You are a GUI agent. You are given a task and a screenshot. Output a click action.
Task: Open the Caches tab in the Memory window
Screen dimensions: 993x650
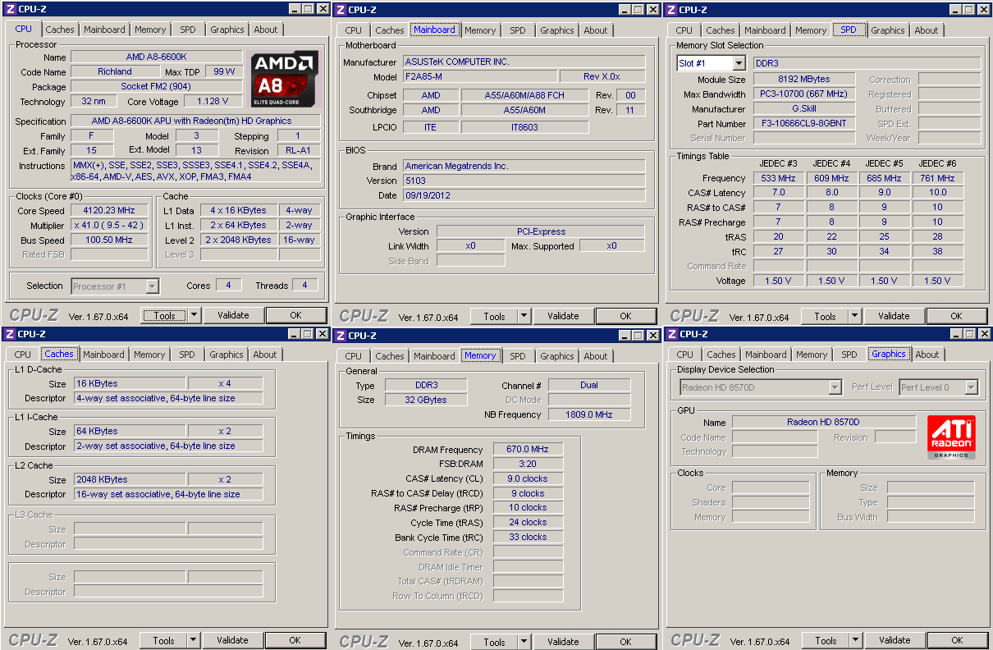390,356
